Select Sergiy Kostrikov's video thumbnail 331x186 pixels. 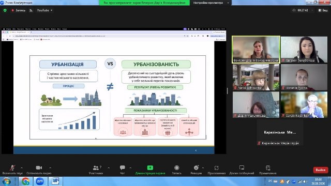pyautogui.click(x=304, y=104)
